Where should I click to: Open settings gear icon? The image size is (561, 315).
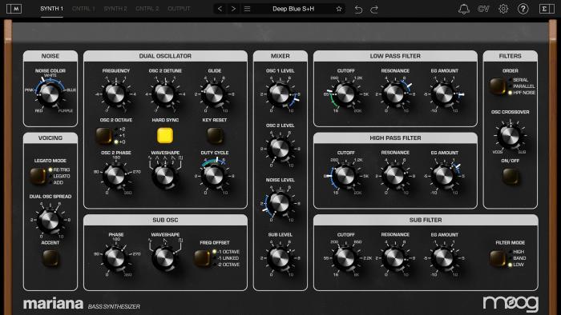coord(503,9)
